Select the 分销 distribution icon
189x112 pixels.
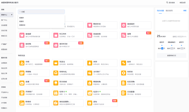tap(22, 63)
